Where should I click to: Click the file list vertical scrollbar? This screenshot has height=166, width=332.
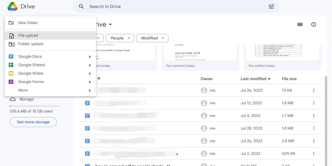326,121
